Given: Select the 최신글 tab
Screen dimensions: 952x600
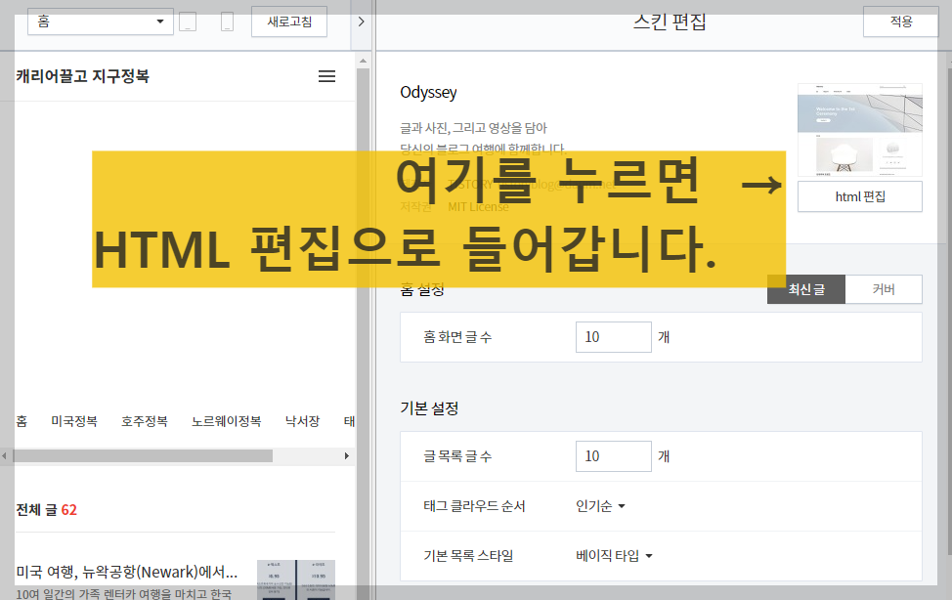Looking at the screenshot, I should click(806, 289).
